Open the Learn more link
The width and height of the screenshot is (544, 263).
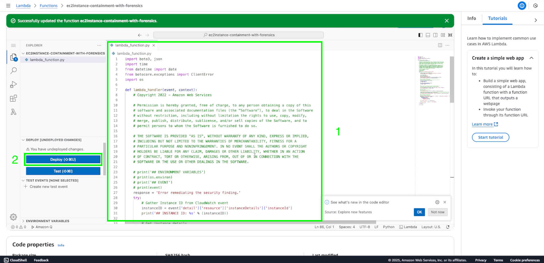coord(485,124)
